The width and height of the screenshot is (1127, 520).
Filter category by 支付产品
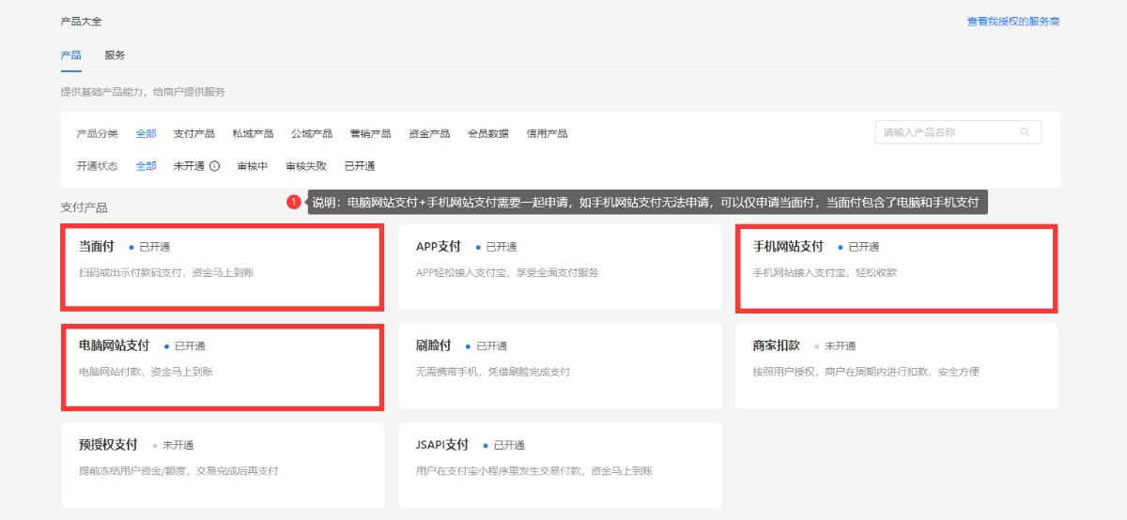pos(193,133)
